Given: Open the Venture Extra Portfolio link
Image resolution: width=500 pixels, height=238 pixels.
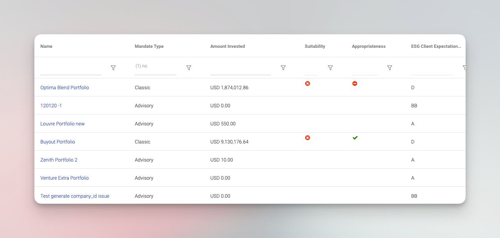Looking at the screenshot, I should pos(64,178).
